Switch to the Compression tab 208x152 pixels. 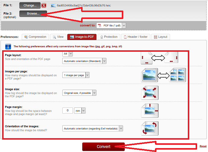click(35, 37)
